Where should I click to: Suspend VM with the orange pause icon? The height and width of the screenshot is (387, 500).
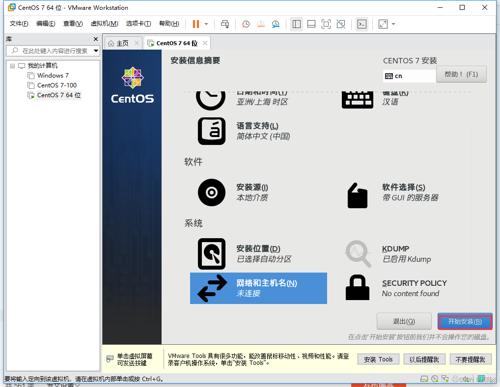[x=196, y=24]
